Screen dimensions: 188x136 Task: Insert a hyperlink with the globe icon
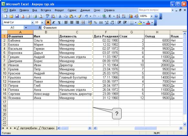104,16
